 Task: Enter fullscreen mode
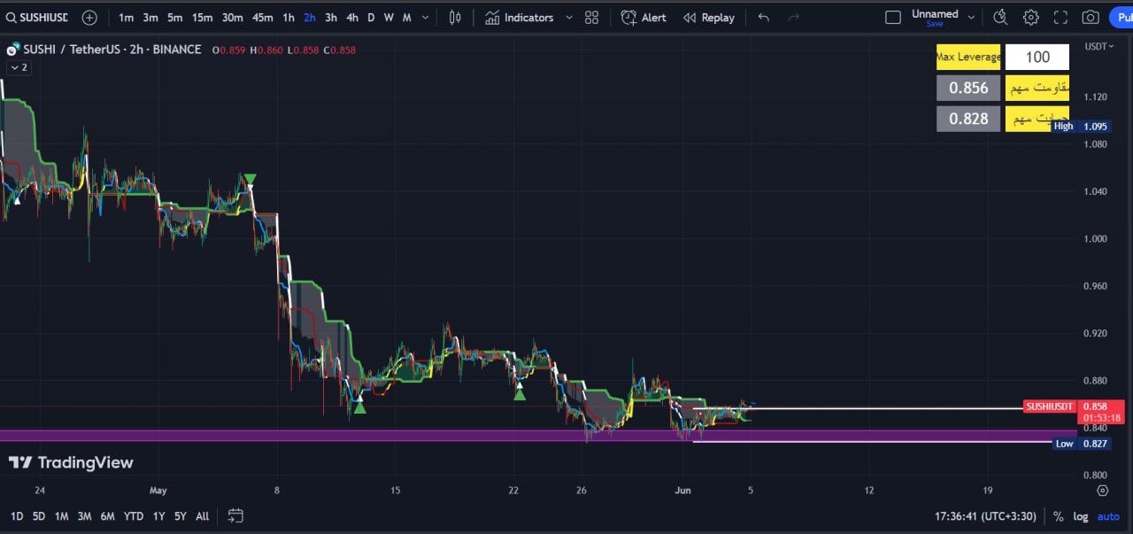(1061, 18)
